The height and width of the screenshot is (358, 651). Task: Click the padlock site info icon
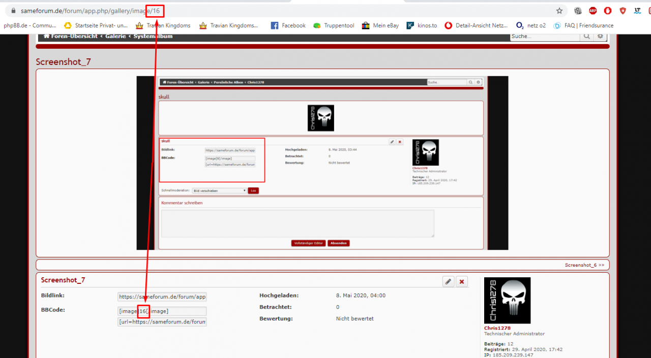click(x=13, y=11)
